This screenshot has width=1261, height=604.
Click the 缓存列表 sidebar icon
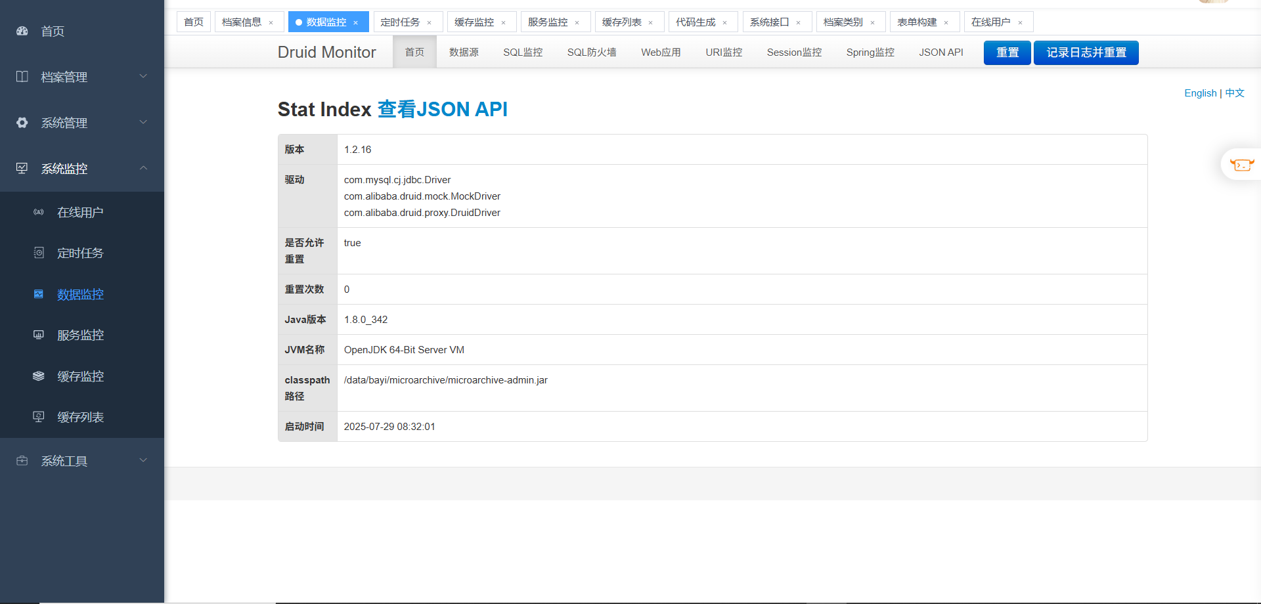point(39,417)
